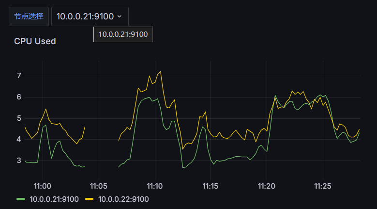Click the 11:05 time axis label

tap(99, 186)
